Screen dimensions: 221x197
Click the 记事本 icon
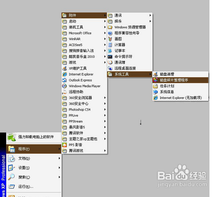pyautogui.click(x=110, y=51)
